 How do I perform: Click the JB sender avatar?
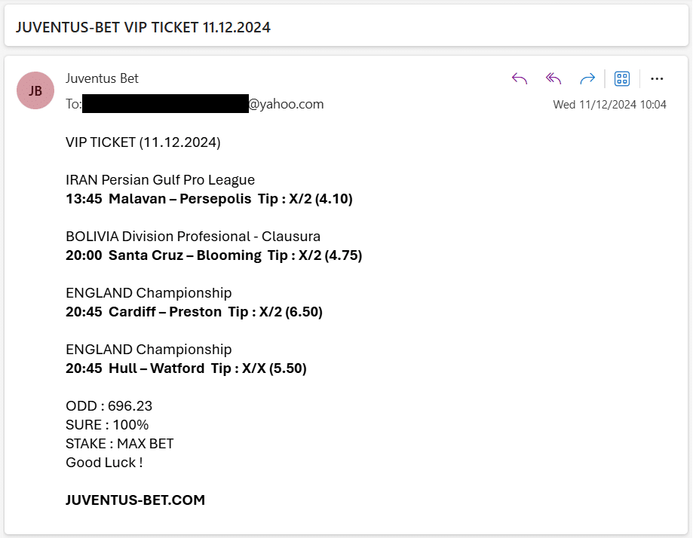35,90
